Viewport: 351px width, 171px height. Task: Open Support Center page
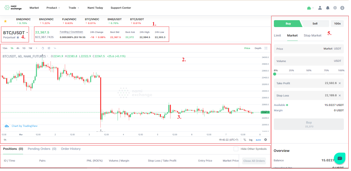click(x=121, y=8)
